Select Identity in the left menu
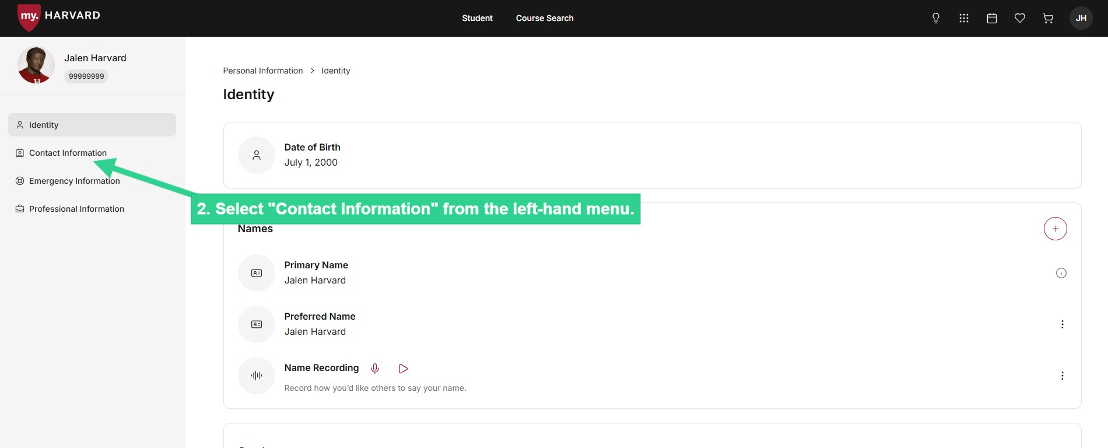The height and width of the screenshot is (448, 1108). tap(92, 125)
